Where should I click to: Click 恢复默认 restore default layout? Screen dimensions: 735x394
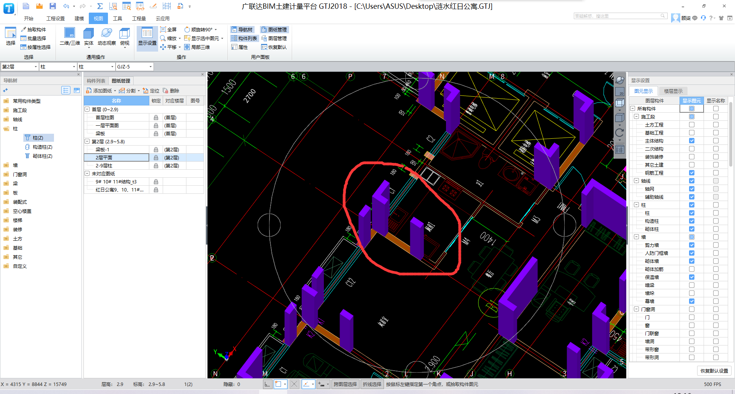(x=274, y=47)
